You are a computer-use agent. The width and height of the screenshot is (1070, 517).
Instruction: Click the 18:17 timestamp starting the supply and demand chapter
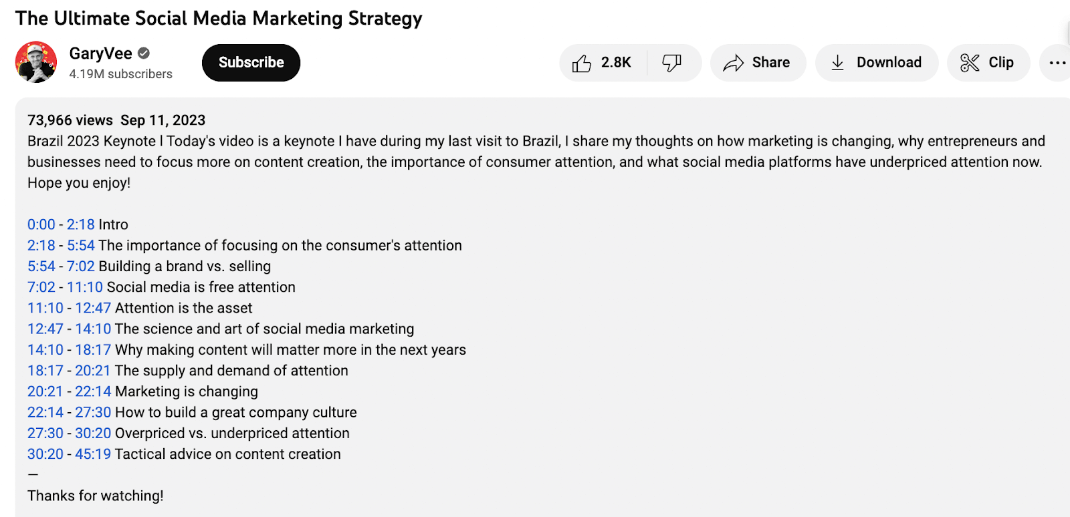(45, 371)
